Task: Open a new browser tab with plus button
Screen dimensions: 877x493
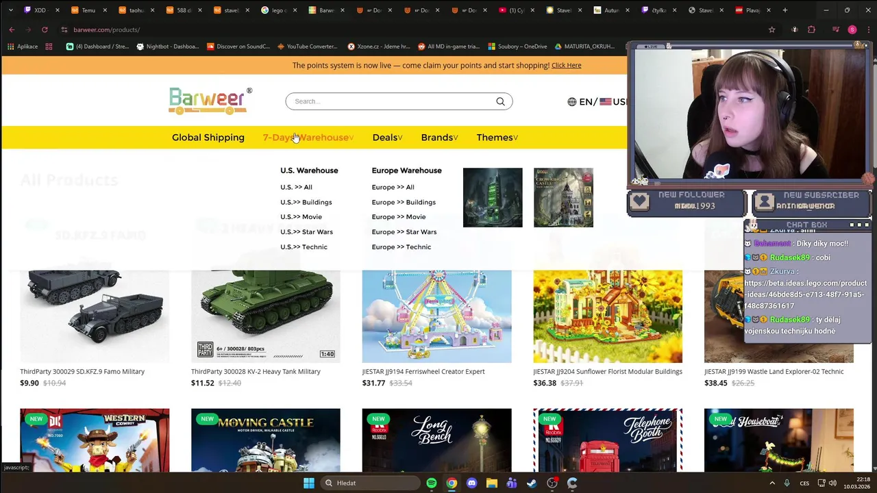Action: 785,10
